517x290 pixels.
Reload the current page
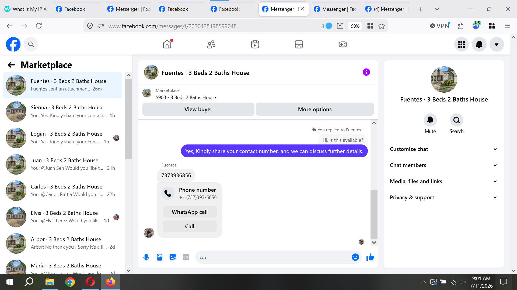coord(39,26)
